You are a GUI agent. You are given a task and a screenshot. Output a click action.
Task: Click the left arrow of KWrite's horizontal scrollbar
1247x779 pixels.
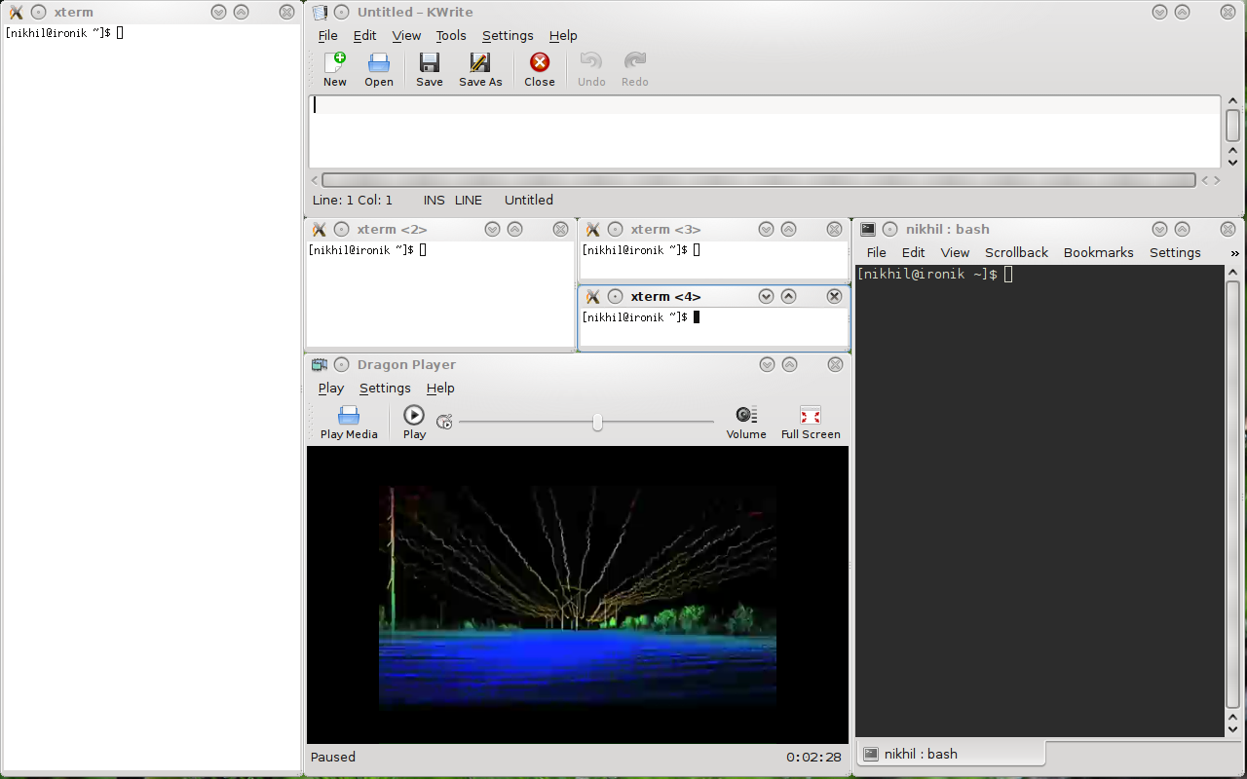coord(315,180)
